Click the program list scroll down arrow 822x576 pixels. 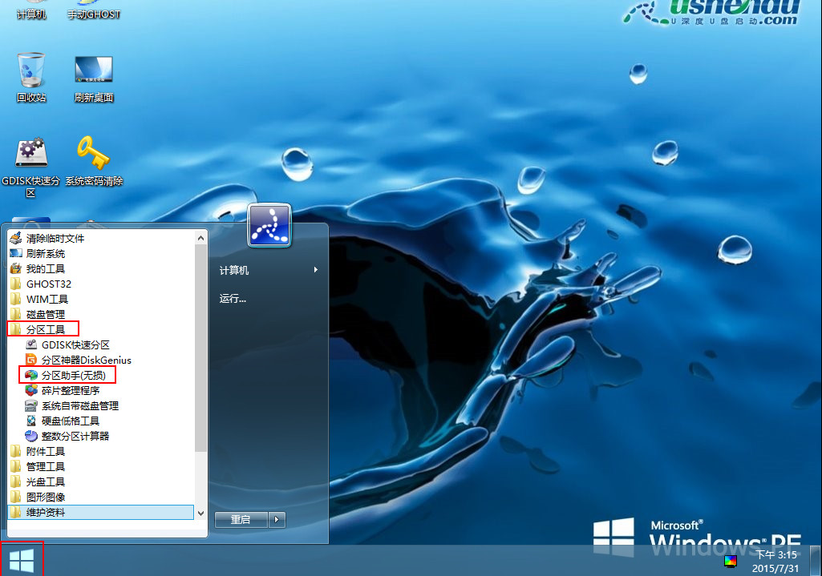click(x=200, y=514)
